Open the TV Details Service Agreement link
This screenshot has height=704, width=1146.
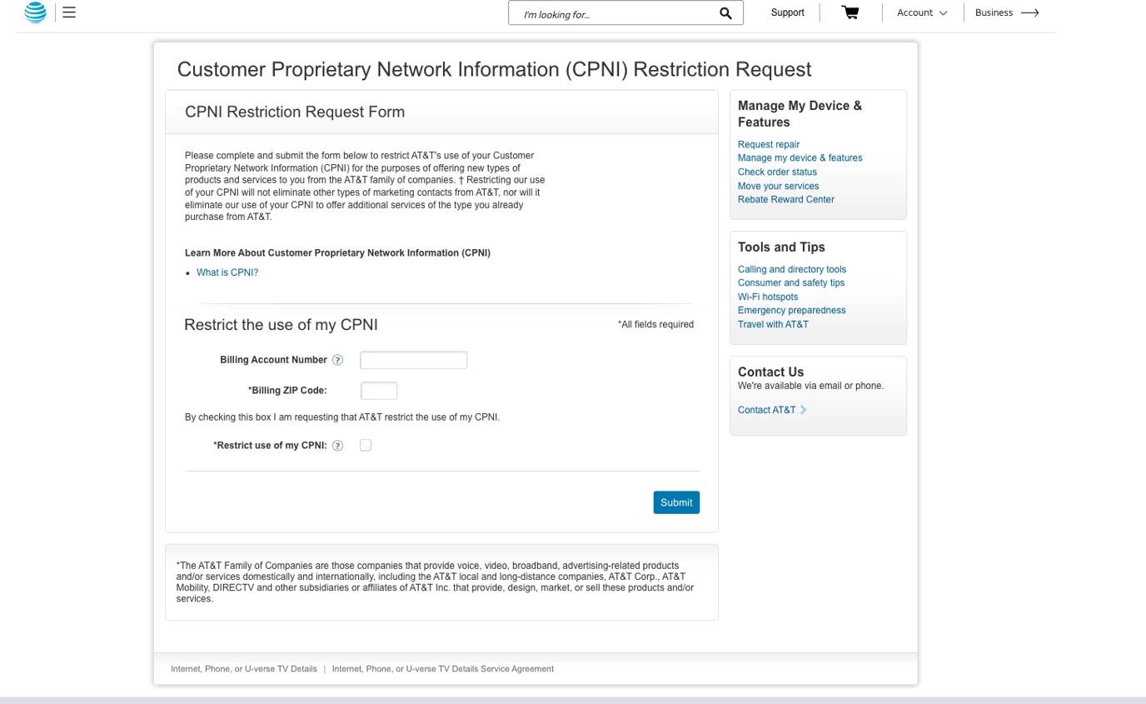pos(442,669)
